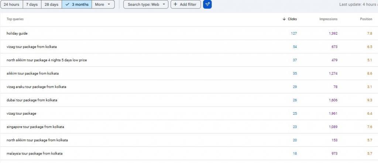Click the Add filter button
378x163 pixels.
click(x=186, y=4)
